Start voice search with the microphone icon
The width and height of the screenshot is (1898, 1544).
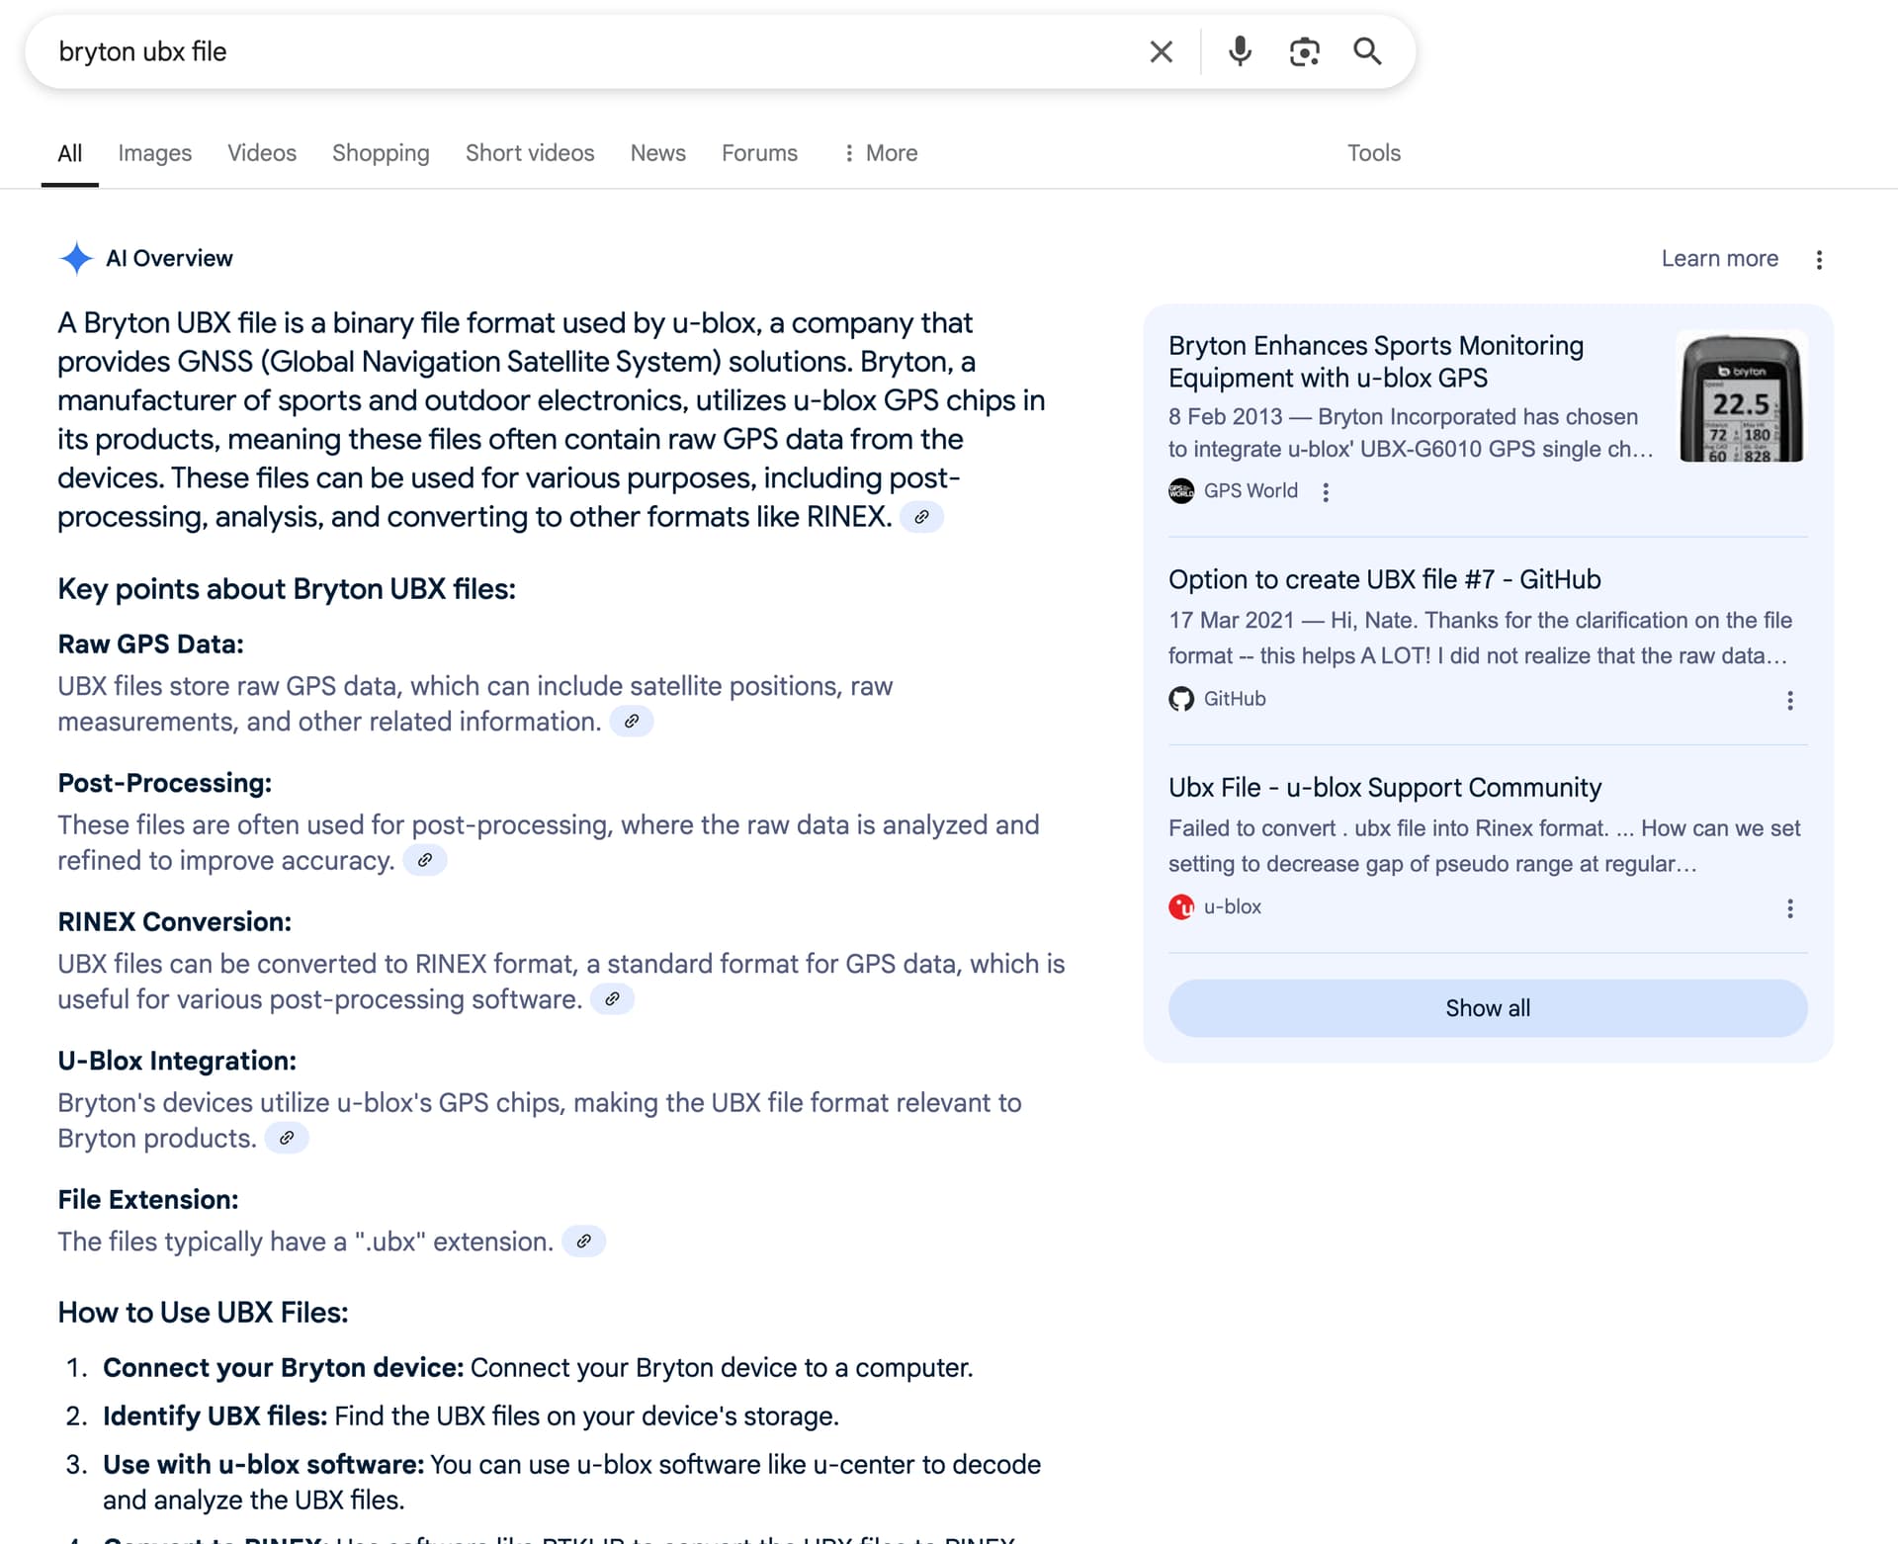(x=1240, y=51)
